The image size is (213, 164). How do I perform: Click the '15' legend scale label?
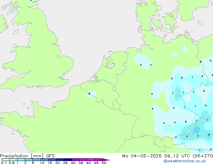pyautogui.click(x=50, y=163)
